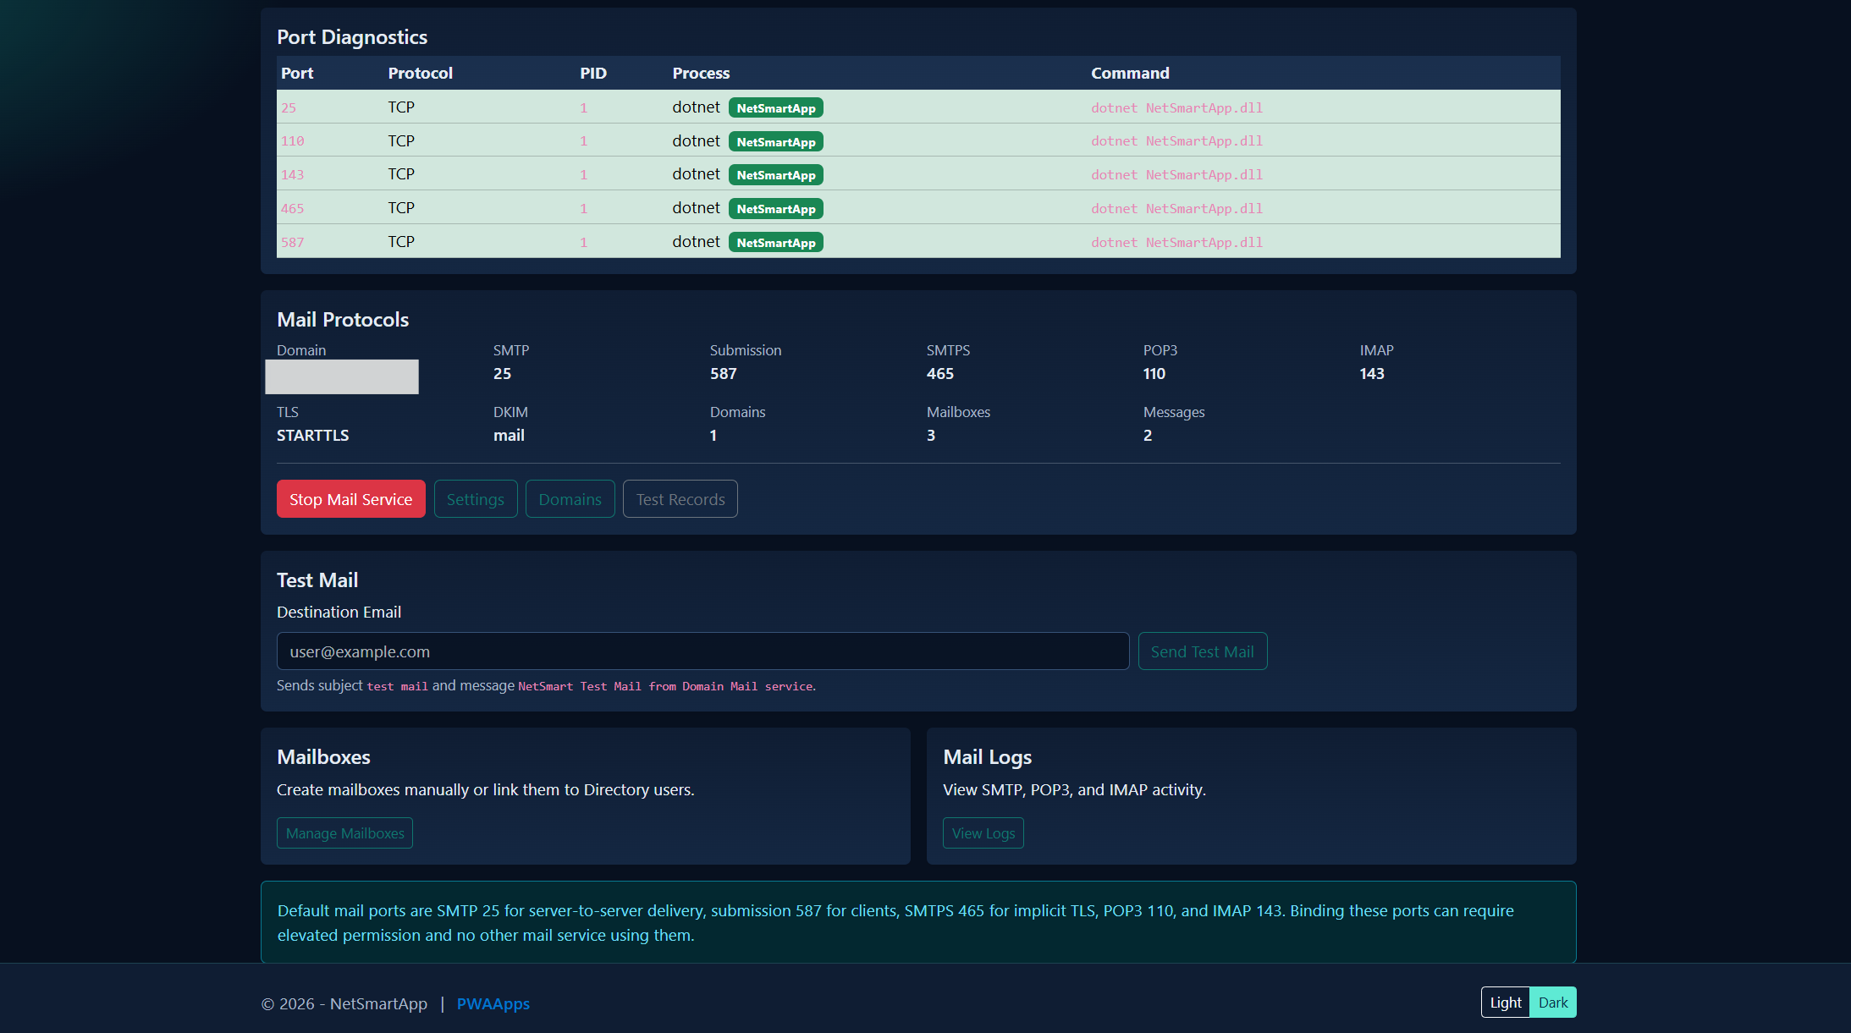Screen dimensions: 1851x1033
Task: Select port 143 in diagnostics table
Action: click(x=292, y=175)
